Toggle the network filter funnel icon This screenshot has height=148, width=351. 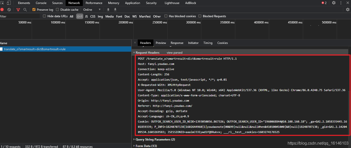(18, 10)
